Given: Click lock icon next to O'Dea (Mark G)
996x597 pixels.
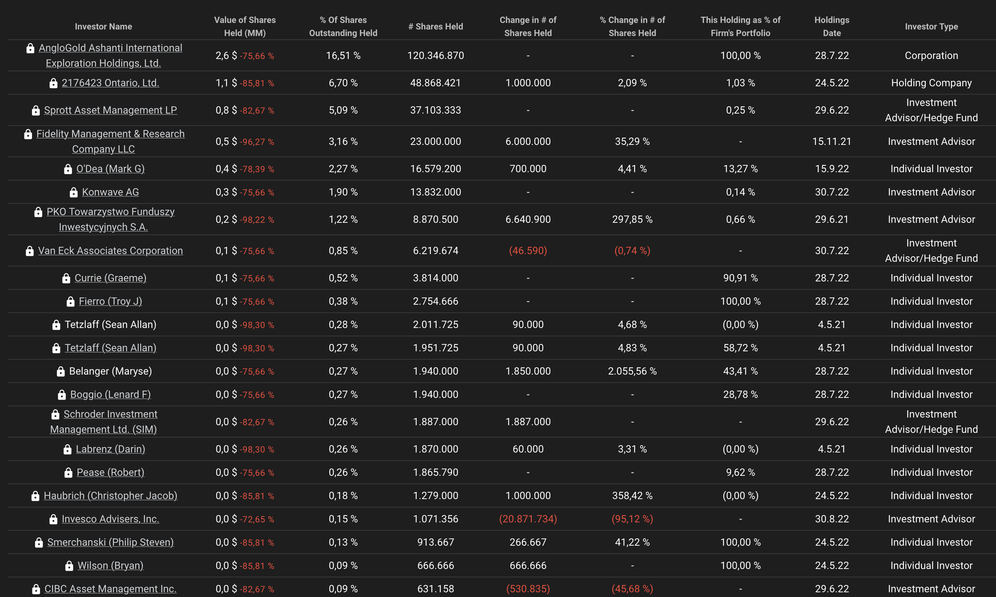Looking at the screenshot, I should 68,169.
